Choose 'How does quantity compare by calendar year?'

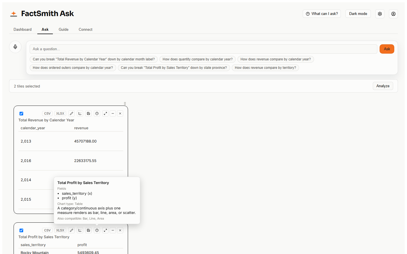click(x=198, y=59)
